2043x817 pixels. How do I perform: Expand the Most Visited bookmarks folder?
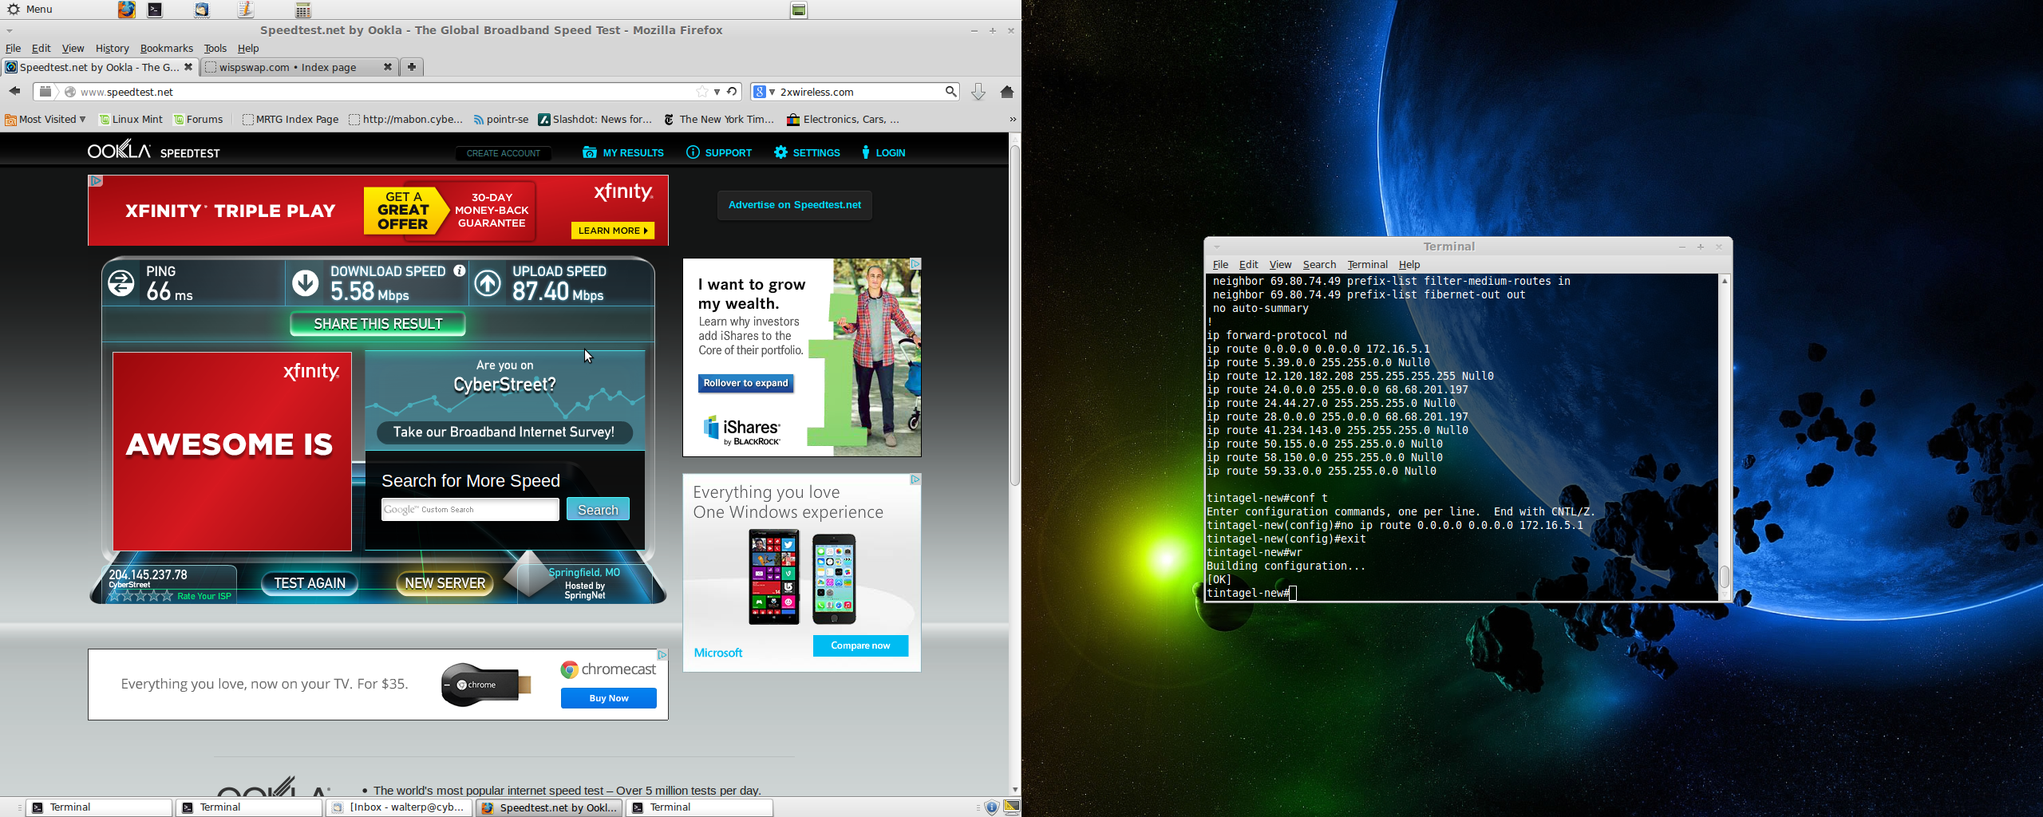point(45,120)
